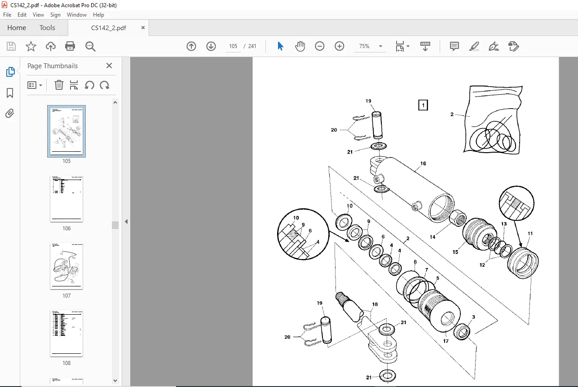Open the stamp and more tools icon

pos(514,46)
